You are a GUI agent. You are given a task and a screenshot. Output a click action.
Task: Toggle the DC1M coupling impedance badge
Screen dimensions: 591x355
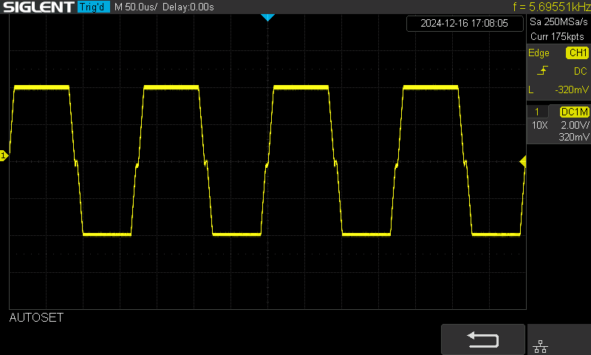tap(574, 112)
